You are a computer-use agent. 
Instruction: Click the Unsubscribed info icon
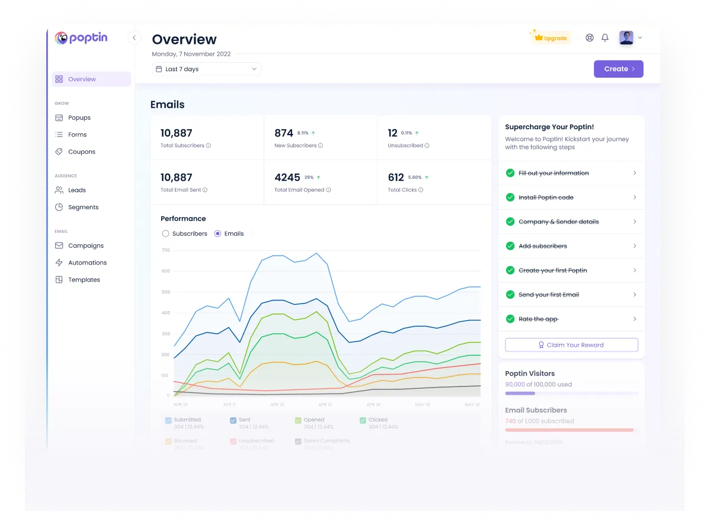pos(427,146)
